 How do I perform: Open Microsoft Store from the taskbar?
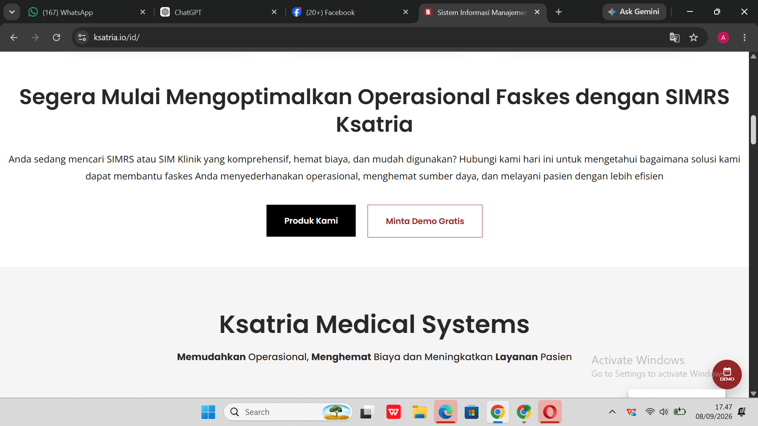coord(471,412)
